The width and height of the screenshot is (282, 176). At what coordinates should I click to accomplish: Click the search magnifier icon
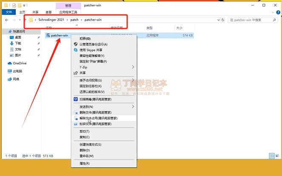coord(274,20)
